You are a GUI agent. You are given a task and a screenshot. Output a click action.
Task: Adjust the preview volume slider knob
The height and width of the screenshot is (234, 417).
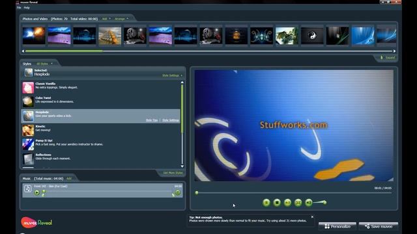coord(324,202)
